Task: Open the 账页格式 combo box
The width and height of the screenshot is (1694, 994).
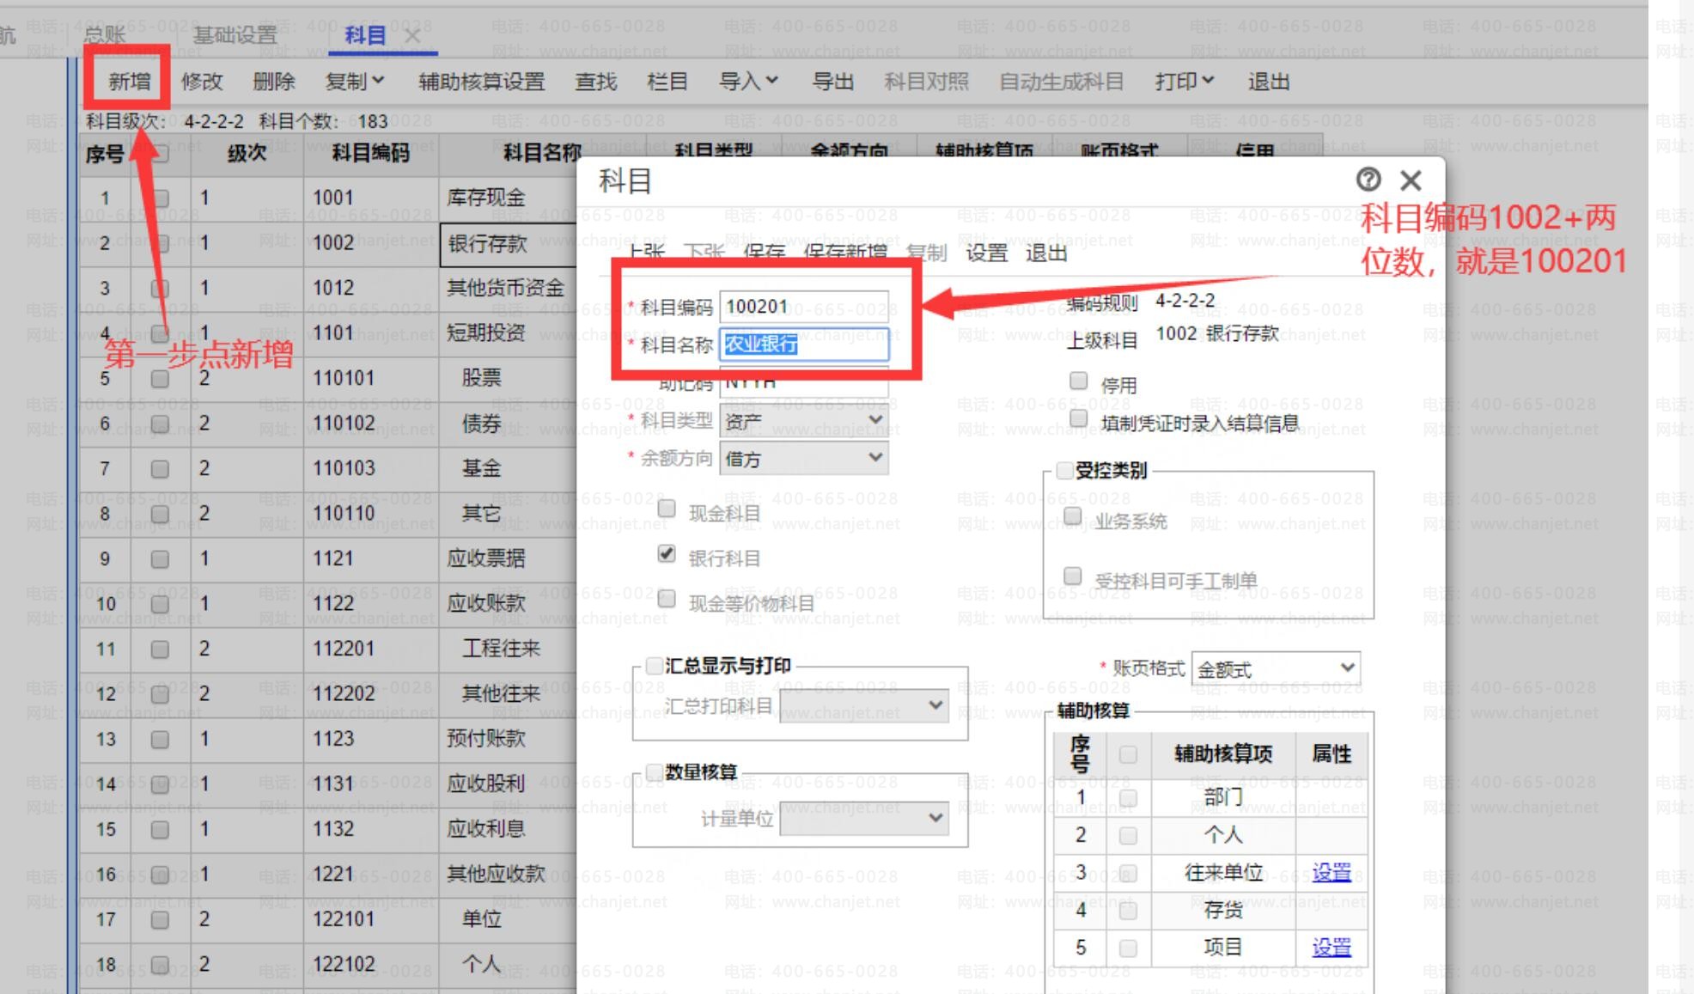Action: tap(1275, 668)
